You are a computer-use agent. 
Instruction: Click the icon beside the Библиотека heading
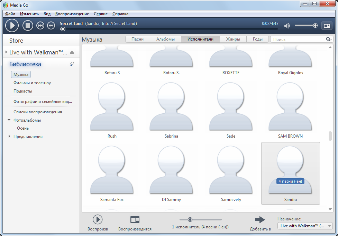(x=72, y=64)
